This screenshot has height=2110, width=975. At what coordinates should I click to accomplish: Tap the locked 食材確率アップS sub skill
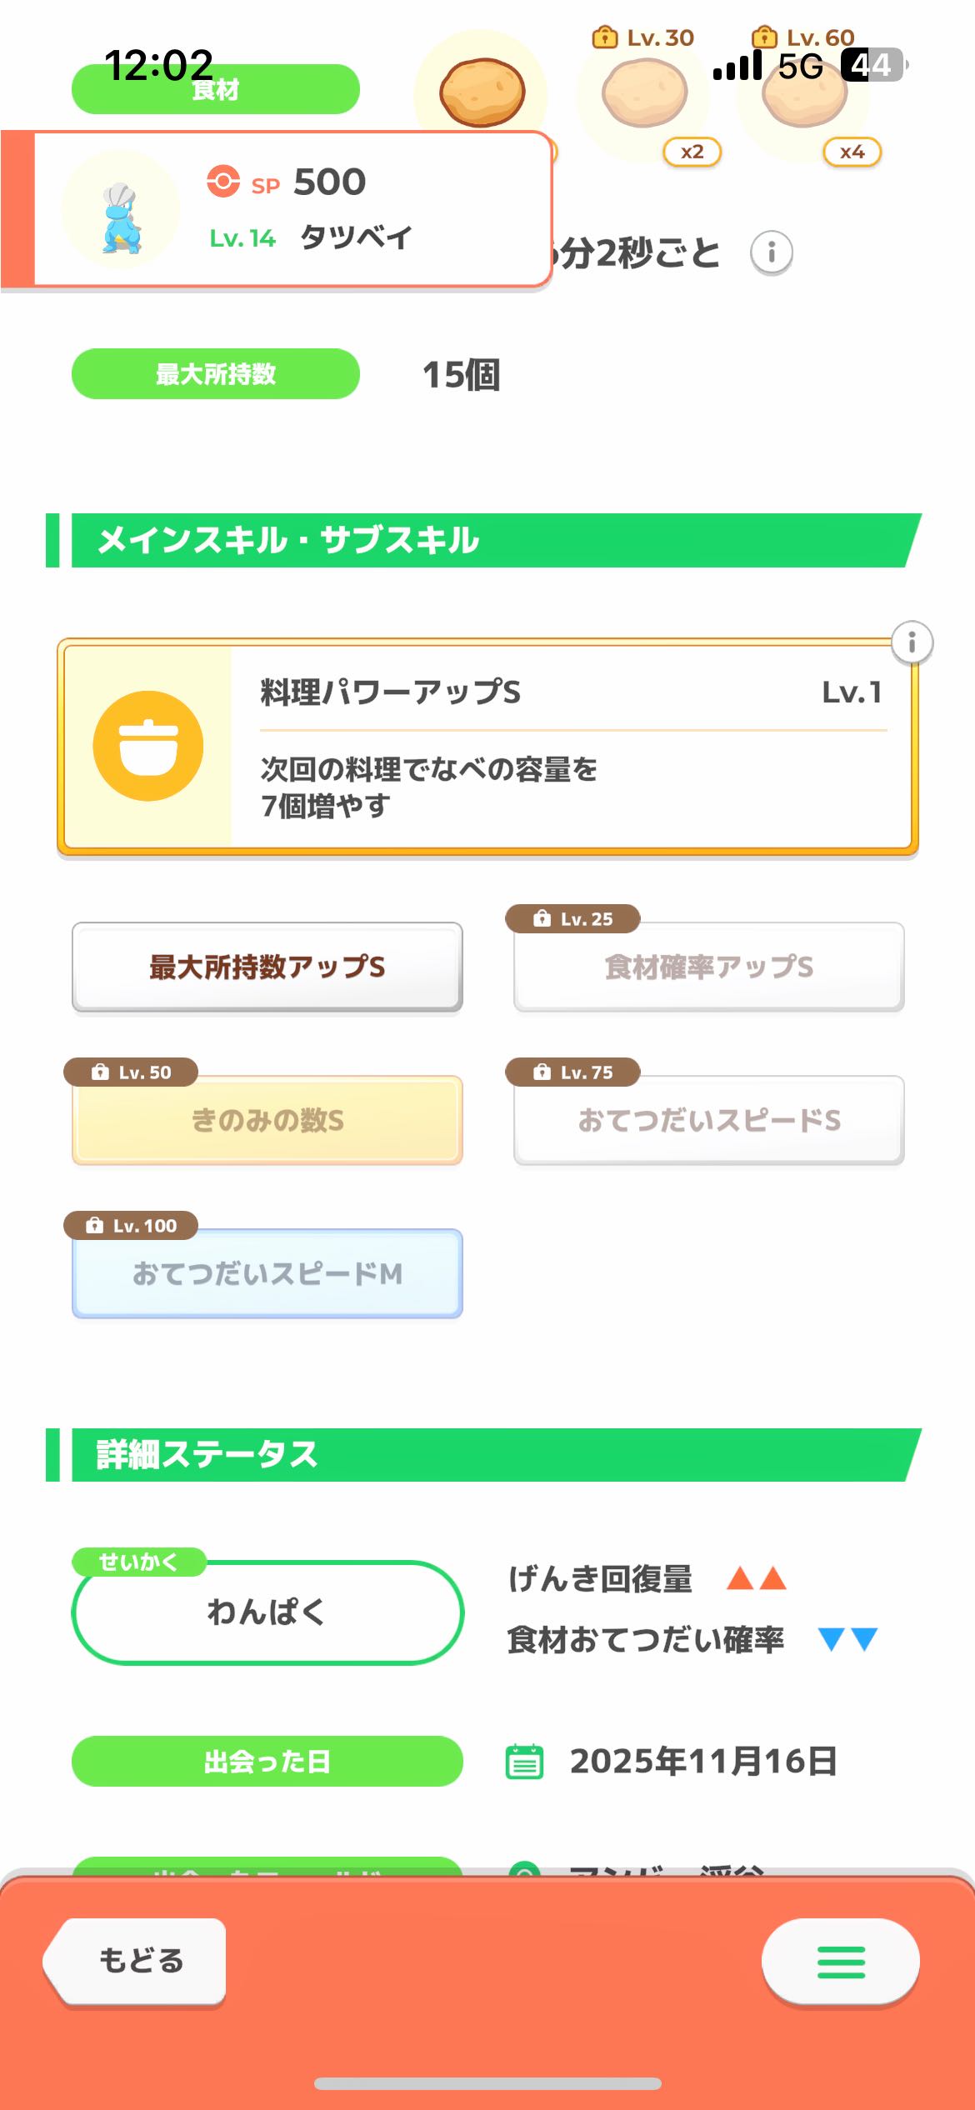708,967
